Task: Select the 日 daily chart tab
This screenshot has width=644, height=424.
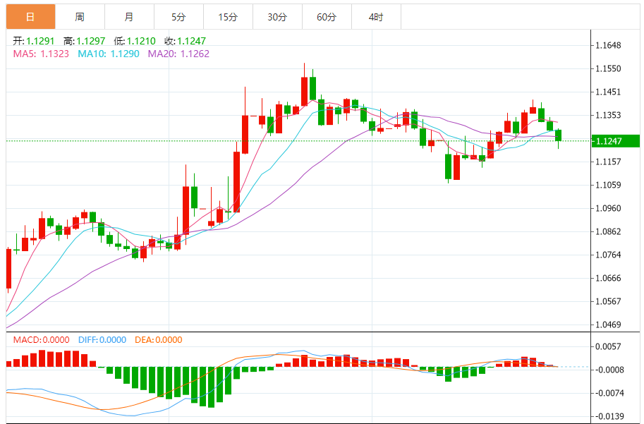Action: click(31, 17)
